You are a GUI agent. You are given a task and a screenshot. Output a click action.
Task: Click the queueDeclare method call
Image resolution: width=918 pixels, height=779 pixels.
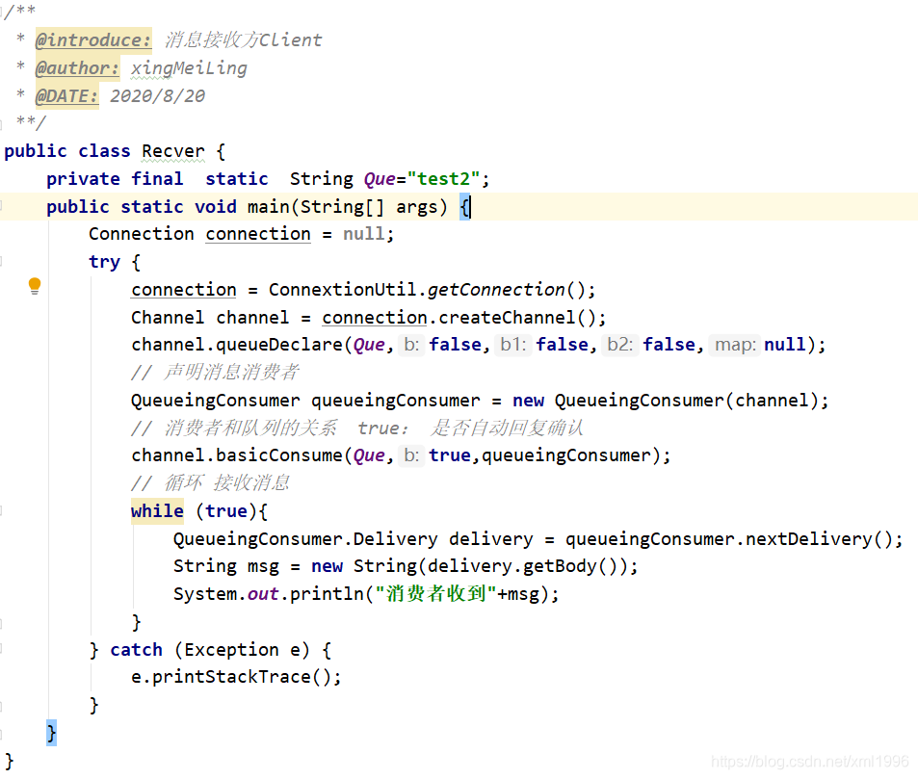coord(278,345)
